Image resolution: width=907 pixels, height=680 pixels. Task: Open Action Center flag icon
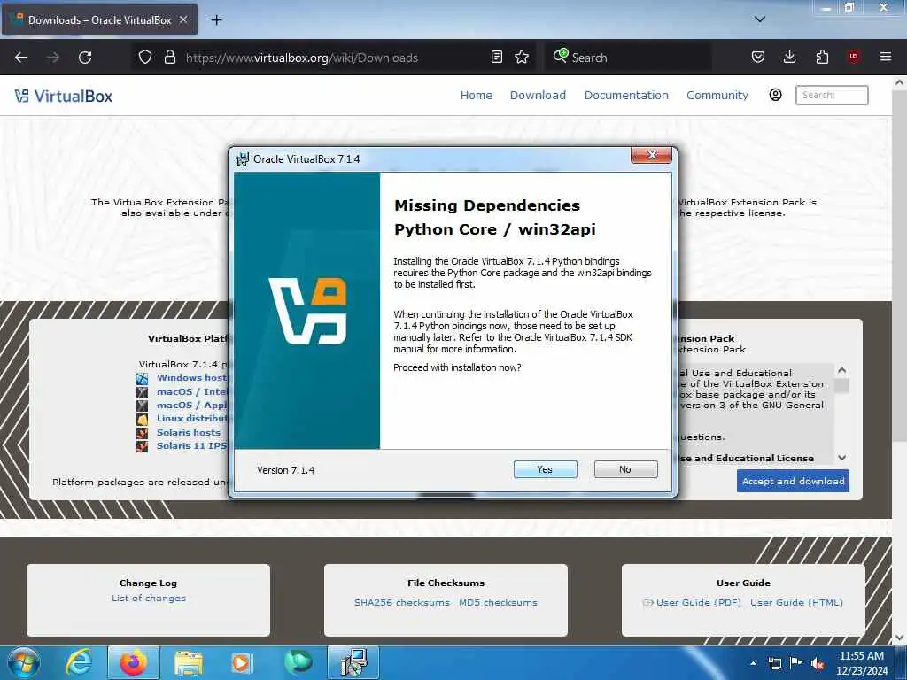(x=796, y=663)
